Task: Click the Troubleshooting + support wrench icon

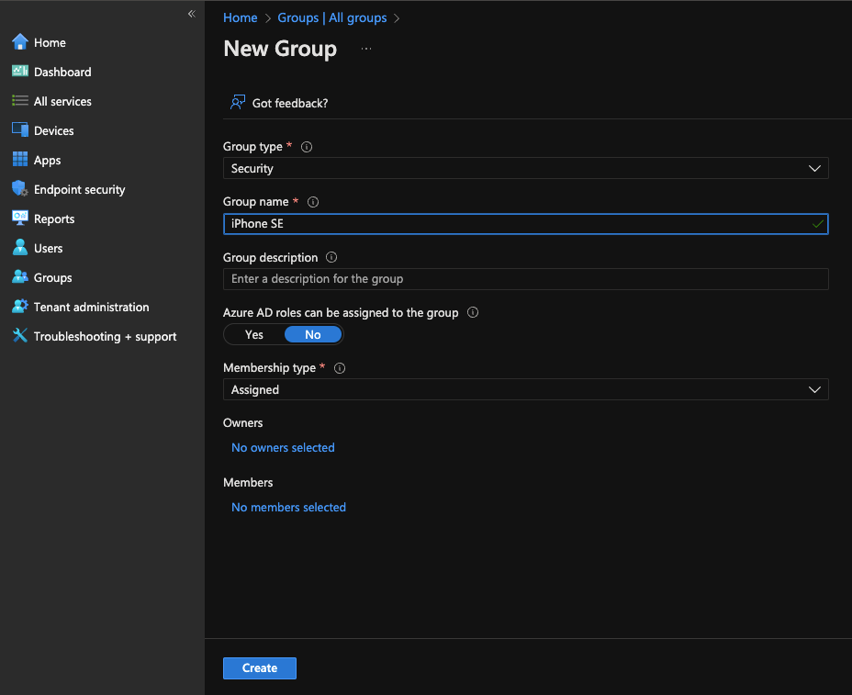Action: (x=19, y=336)
